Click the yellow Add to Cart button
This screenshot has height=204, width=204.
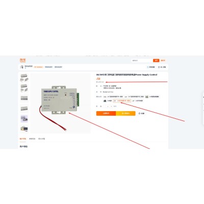click(x=125, y=113)
